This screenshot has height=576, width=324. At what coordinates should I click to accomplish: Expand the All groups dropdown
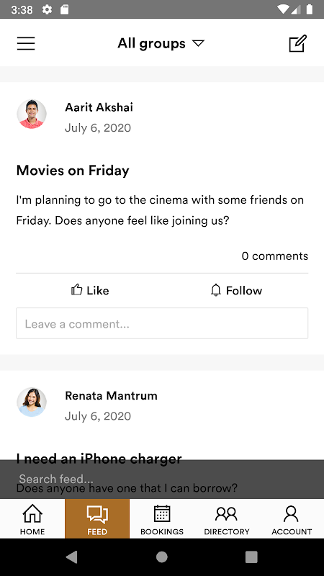pyautogui.click(x=161, y=43)
